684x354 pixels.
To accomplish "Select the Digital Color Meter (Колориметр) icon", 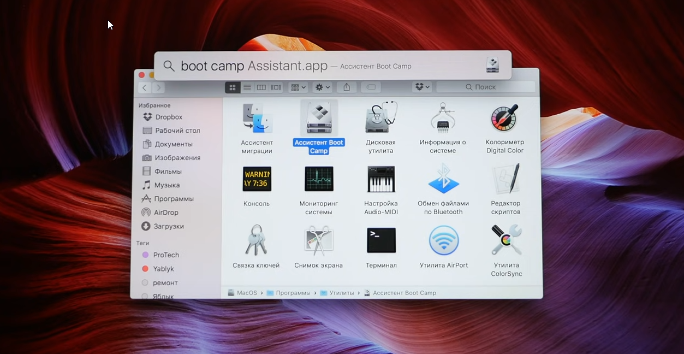I will [504, 117].
